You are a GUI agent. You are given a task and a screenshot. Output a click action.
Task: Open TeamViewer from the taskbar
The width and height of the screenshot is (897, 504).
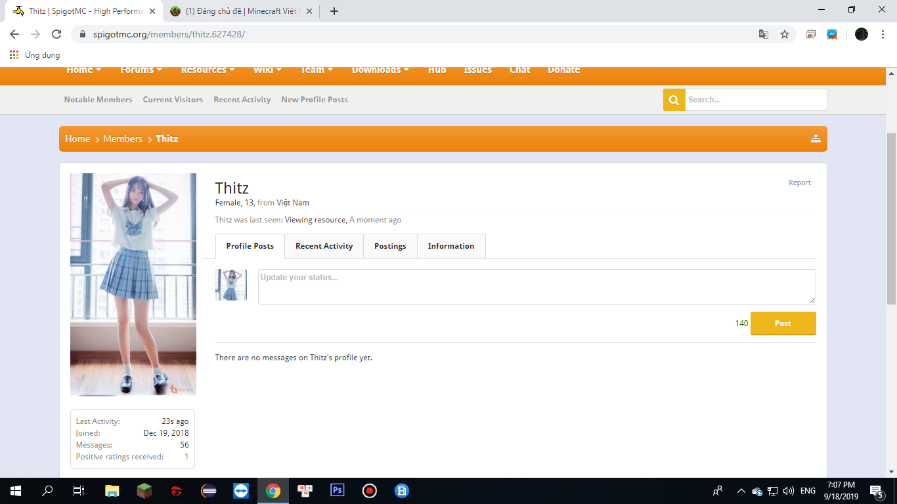click(x=241, y=490)
